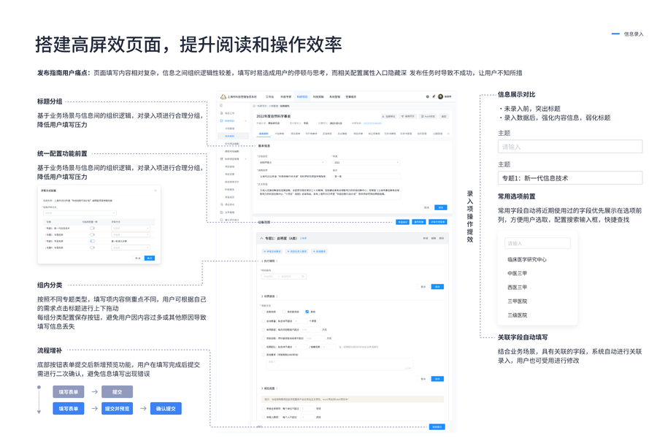Click the empty 主题 input showing 请输入

570,147
